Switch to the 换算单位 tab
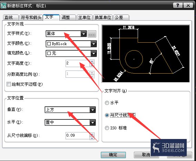Image resolution: width=196 pixels, height=161 pixels. [103, 18]
